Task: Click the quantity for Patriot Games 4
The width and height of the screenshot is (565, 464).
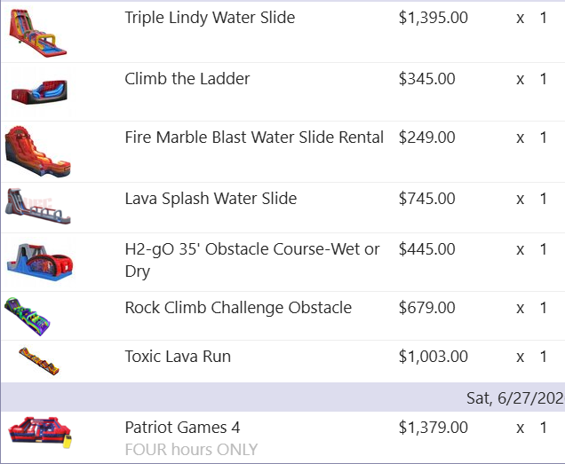Action: (x=543, y=428)
